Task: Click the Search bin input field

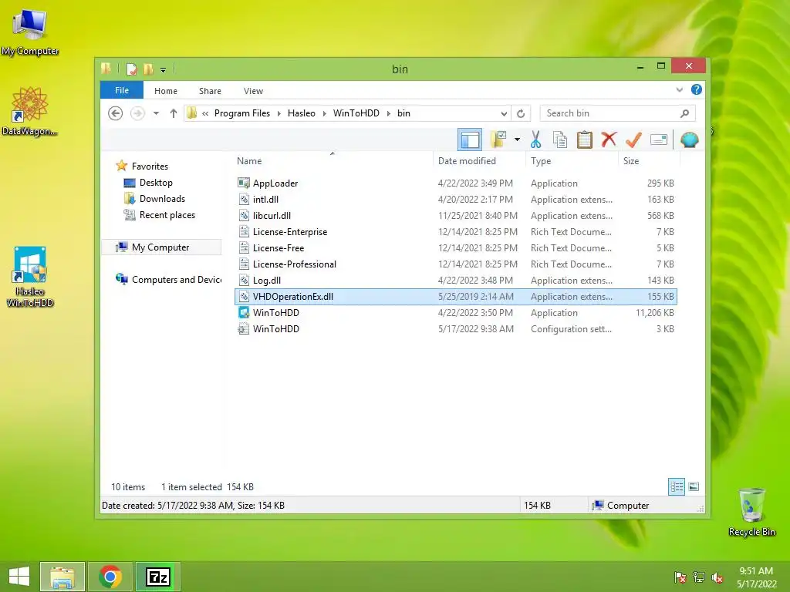Action: click(617, 113)
